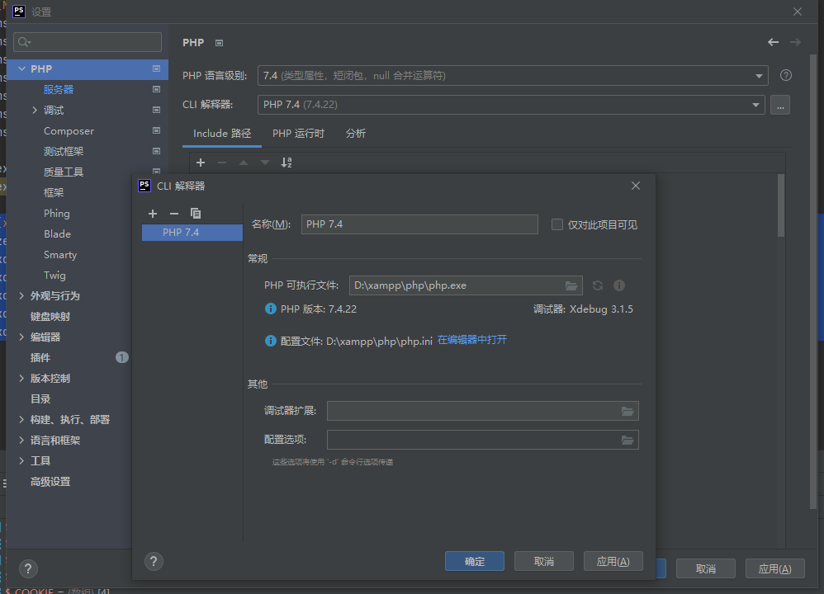The height and width of the screenshot is (594, 824).
Task: Open PHP language level help icon
Action: pyautogui.click(x=786, y=76)
